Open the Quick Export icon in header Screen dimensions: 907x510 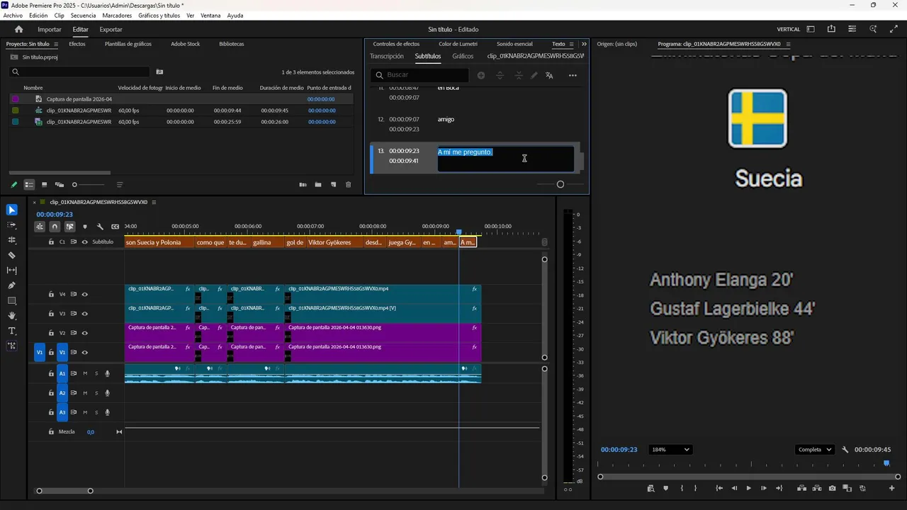[831, 29]
